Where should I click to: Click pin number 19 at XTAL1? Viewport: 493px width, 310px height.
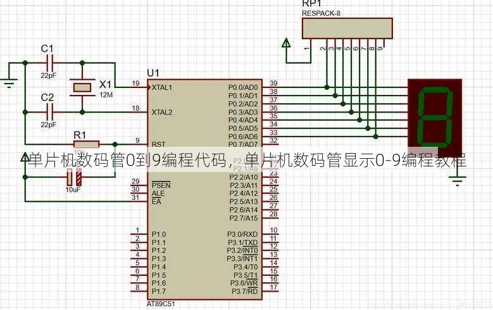[136, 84]
